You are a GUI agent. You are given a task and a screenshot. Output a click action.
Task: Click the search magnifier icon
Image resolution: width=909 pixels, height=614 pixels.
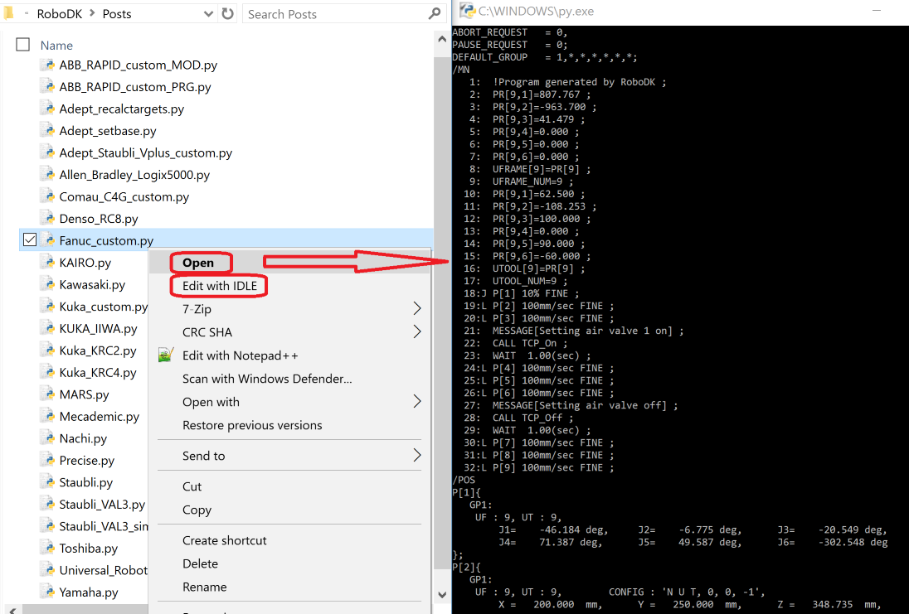(x=435, y=14)
